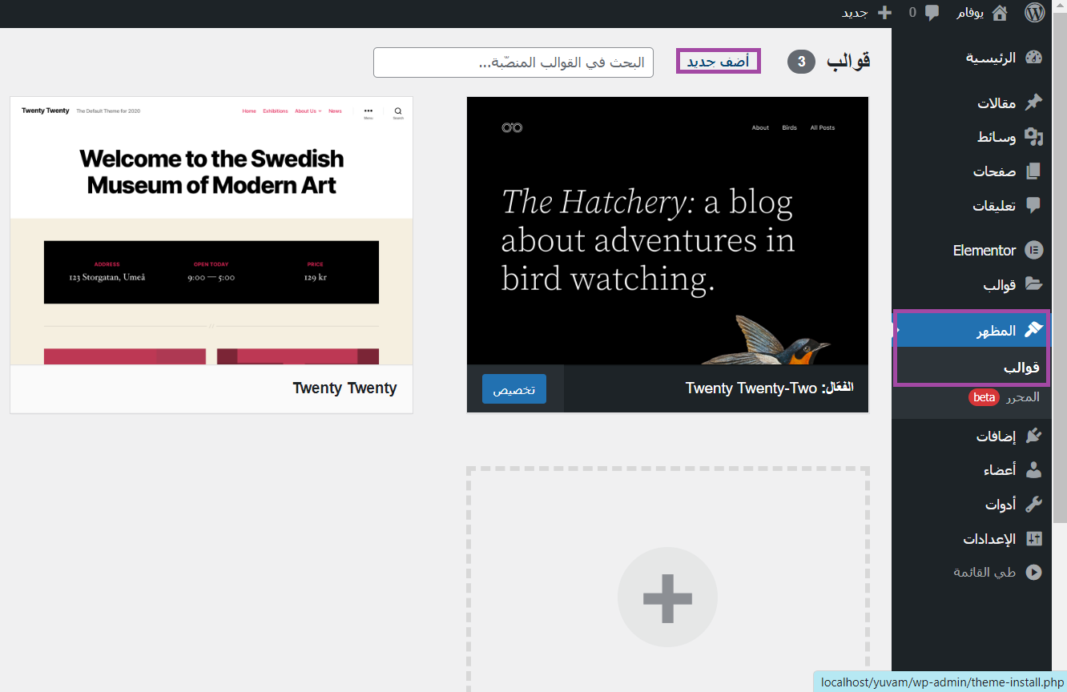Click the folder icon beside قوالب
Screen dimensions: 1067x692
pyautogui.click(x=1033, y=284)
